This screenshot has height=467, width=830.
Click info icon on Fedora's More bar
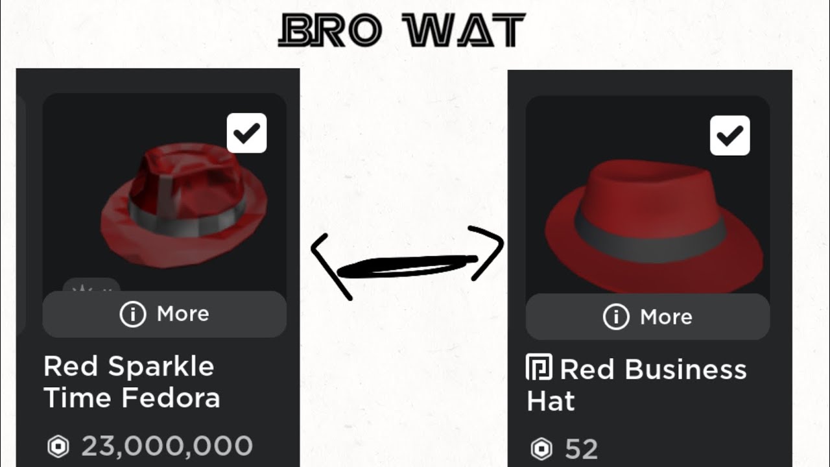coord(132,314)
